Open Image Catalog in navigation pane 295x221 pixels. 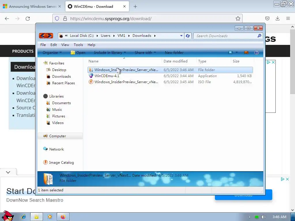pos(61,163)
